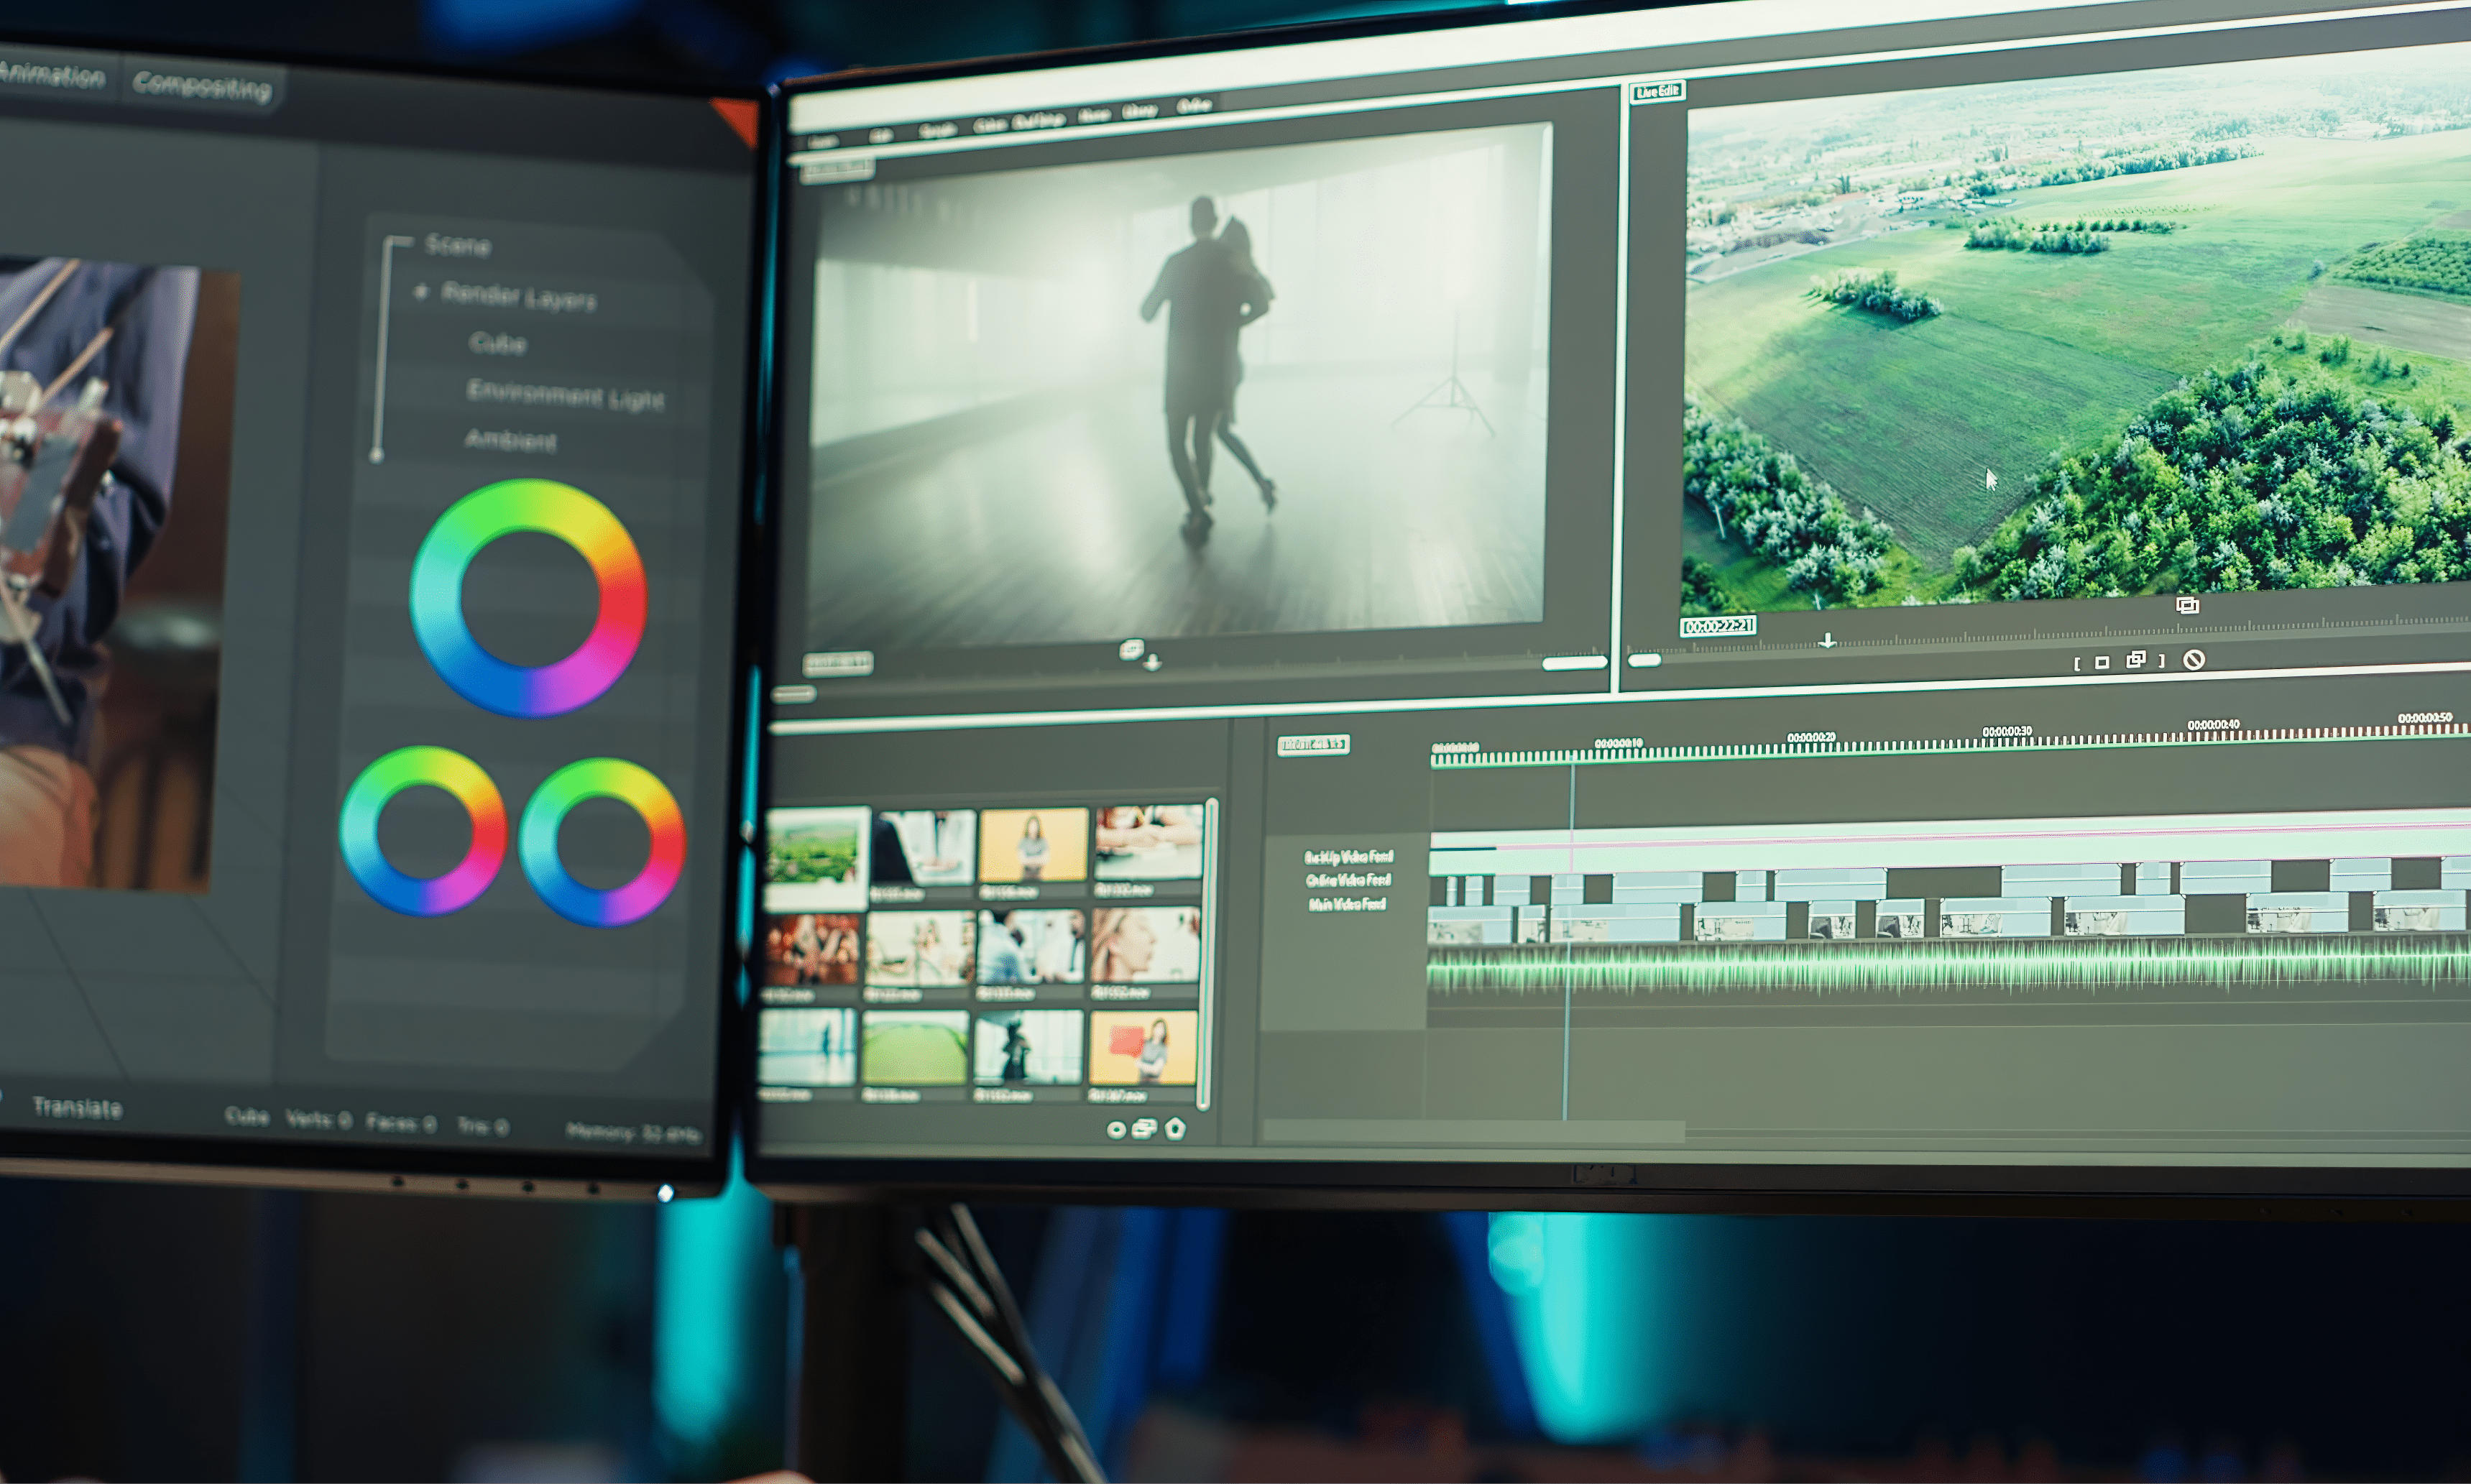Click the aerial farmland preview video
This screenshot has height=1484, width=2471.
coord(2077,330)
